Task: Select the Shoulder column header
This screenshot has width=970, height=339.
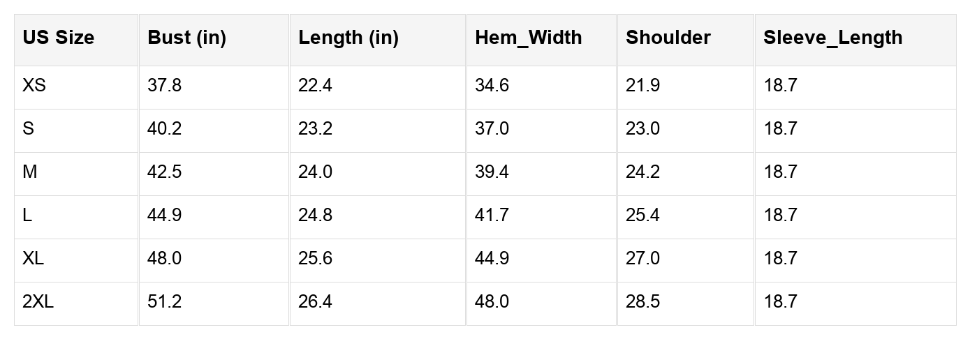Action: point(668,38)
